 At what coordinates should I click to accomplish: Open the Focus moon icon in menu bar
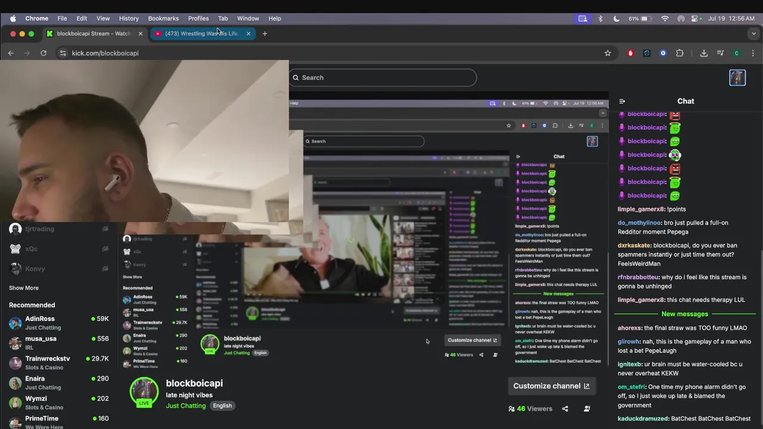click(x=616, y=18)
